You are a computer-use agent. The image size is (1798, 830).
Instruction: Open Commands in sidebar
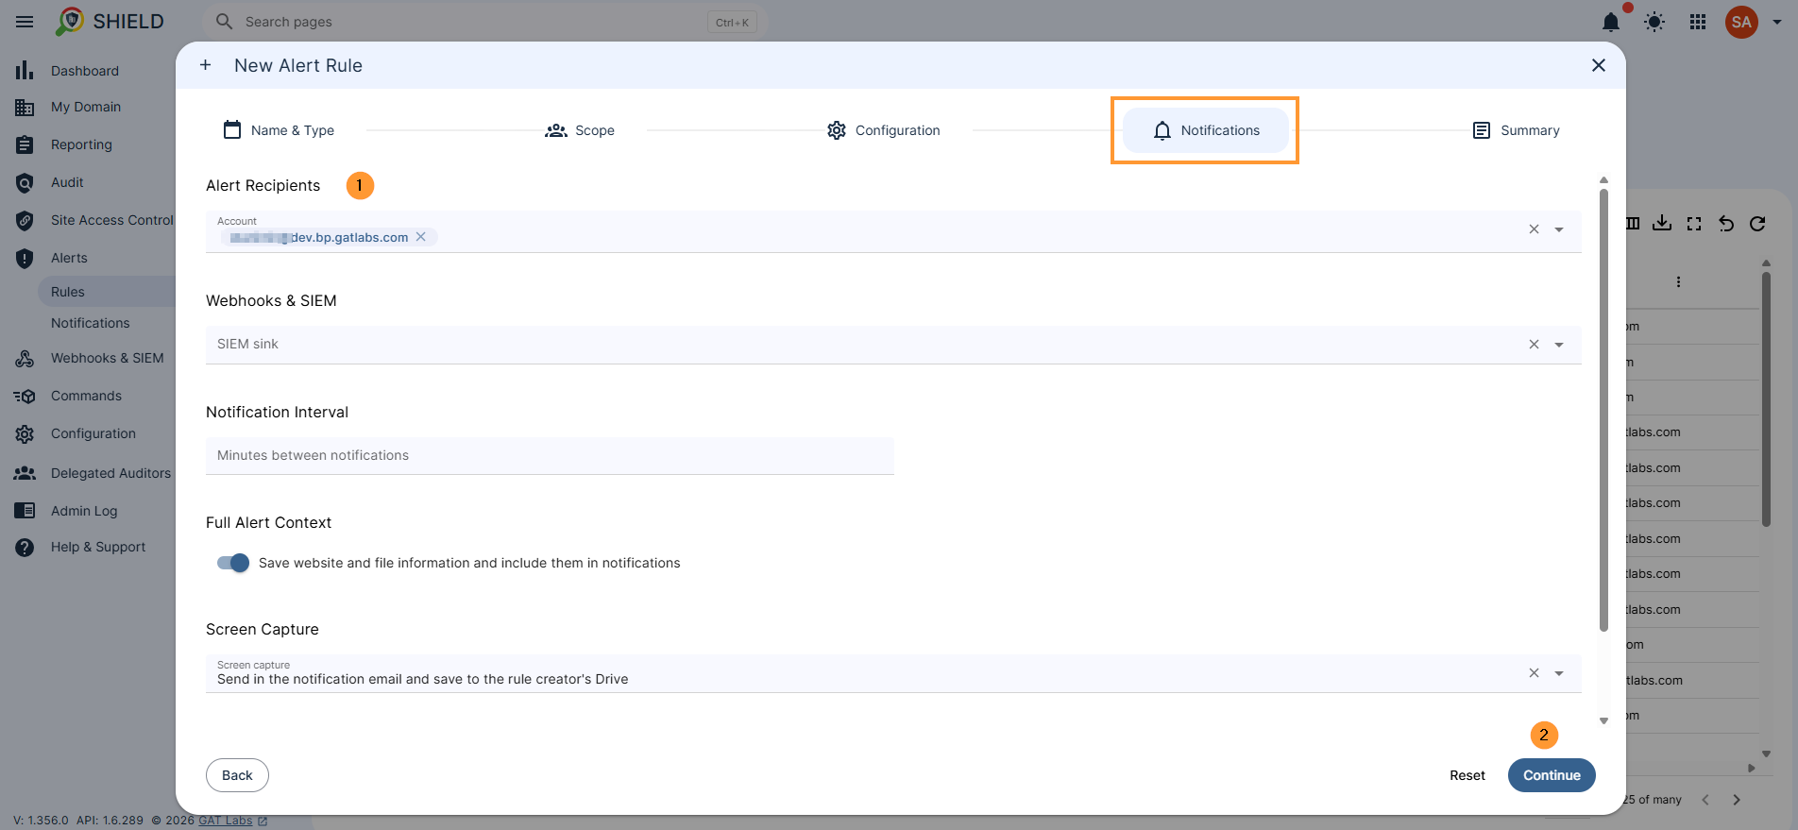(86, 396)
